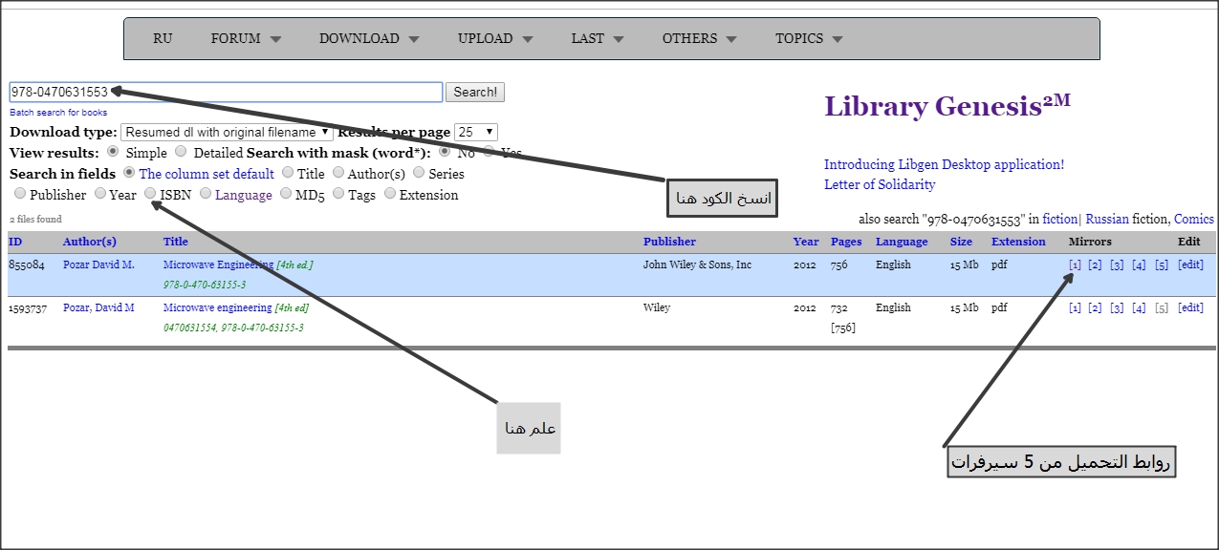
Task: Click the John Wiley & Sons, Inc publisher cell
Action: (697, 264)
